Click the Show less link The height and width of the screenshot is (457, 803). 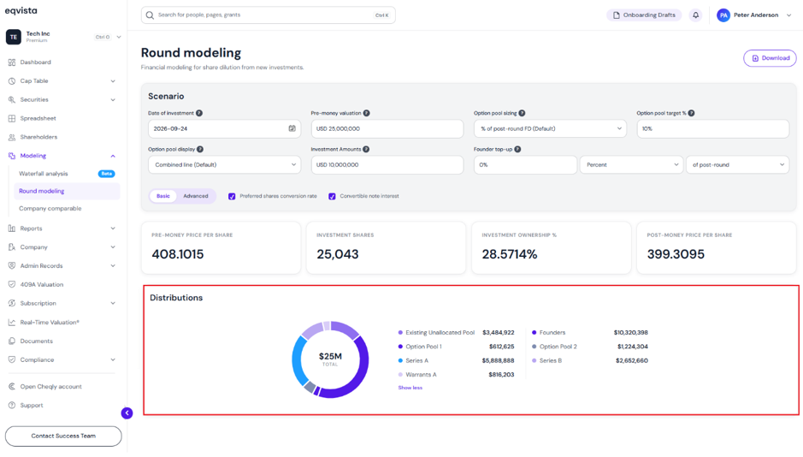coord(410,388)
